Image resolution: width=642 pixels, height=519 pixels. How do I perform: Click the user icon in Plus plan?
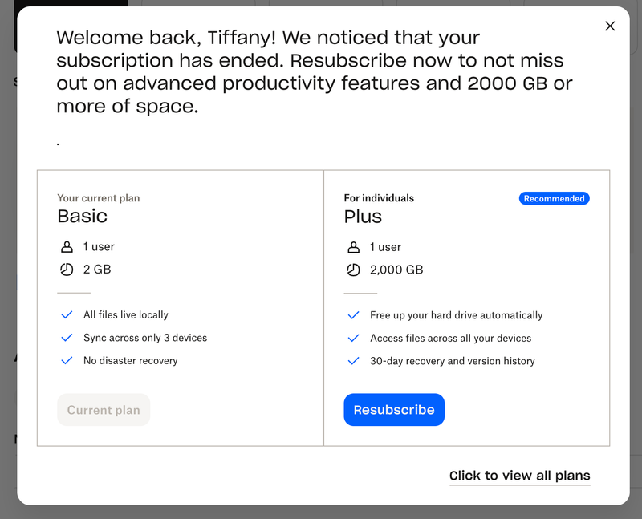point(353,247)
